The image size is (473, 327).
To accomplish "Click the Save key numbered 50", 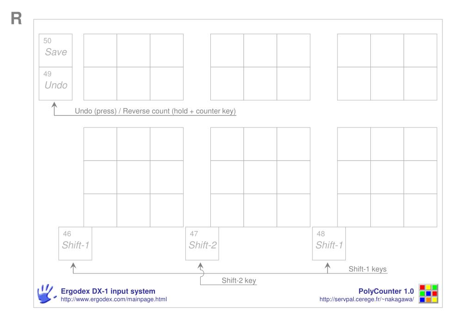I will tap(55, 50).
